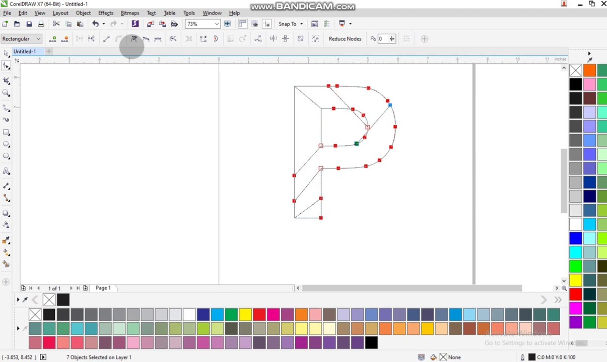Click the Save icon
The height and width of the screenshot is (362, 607).
coord(29,24)
